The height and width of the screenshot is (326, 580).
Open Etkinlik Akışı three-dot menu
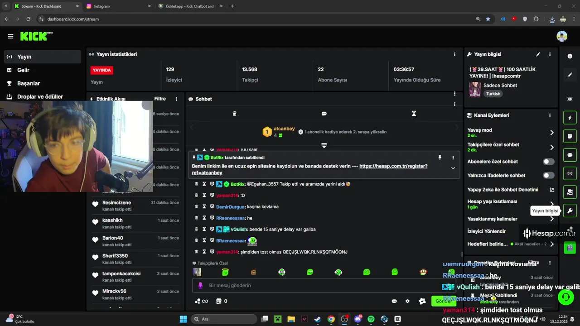[x=176, y=99]
